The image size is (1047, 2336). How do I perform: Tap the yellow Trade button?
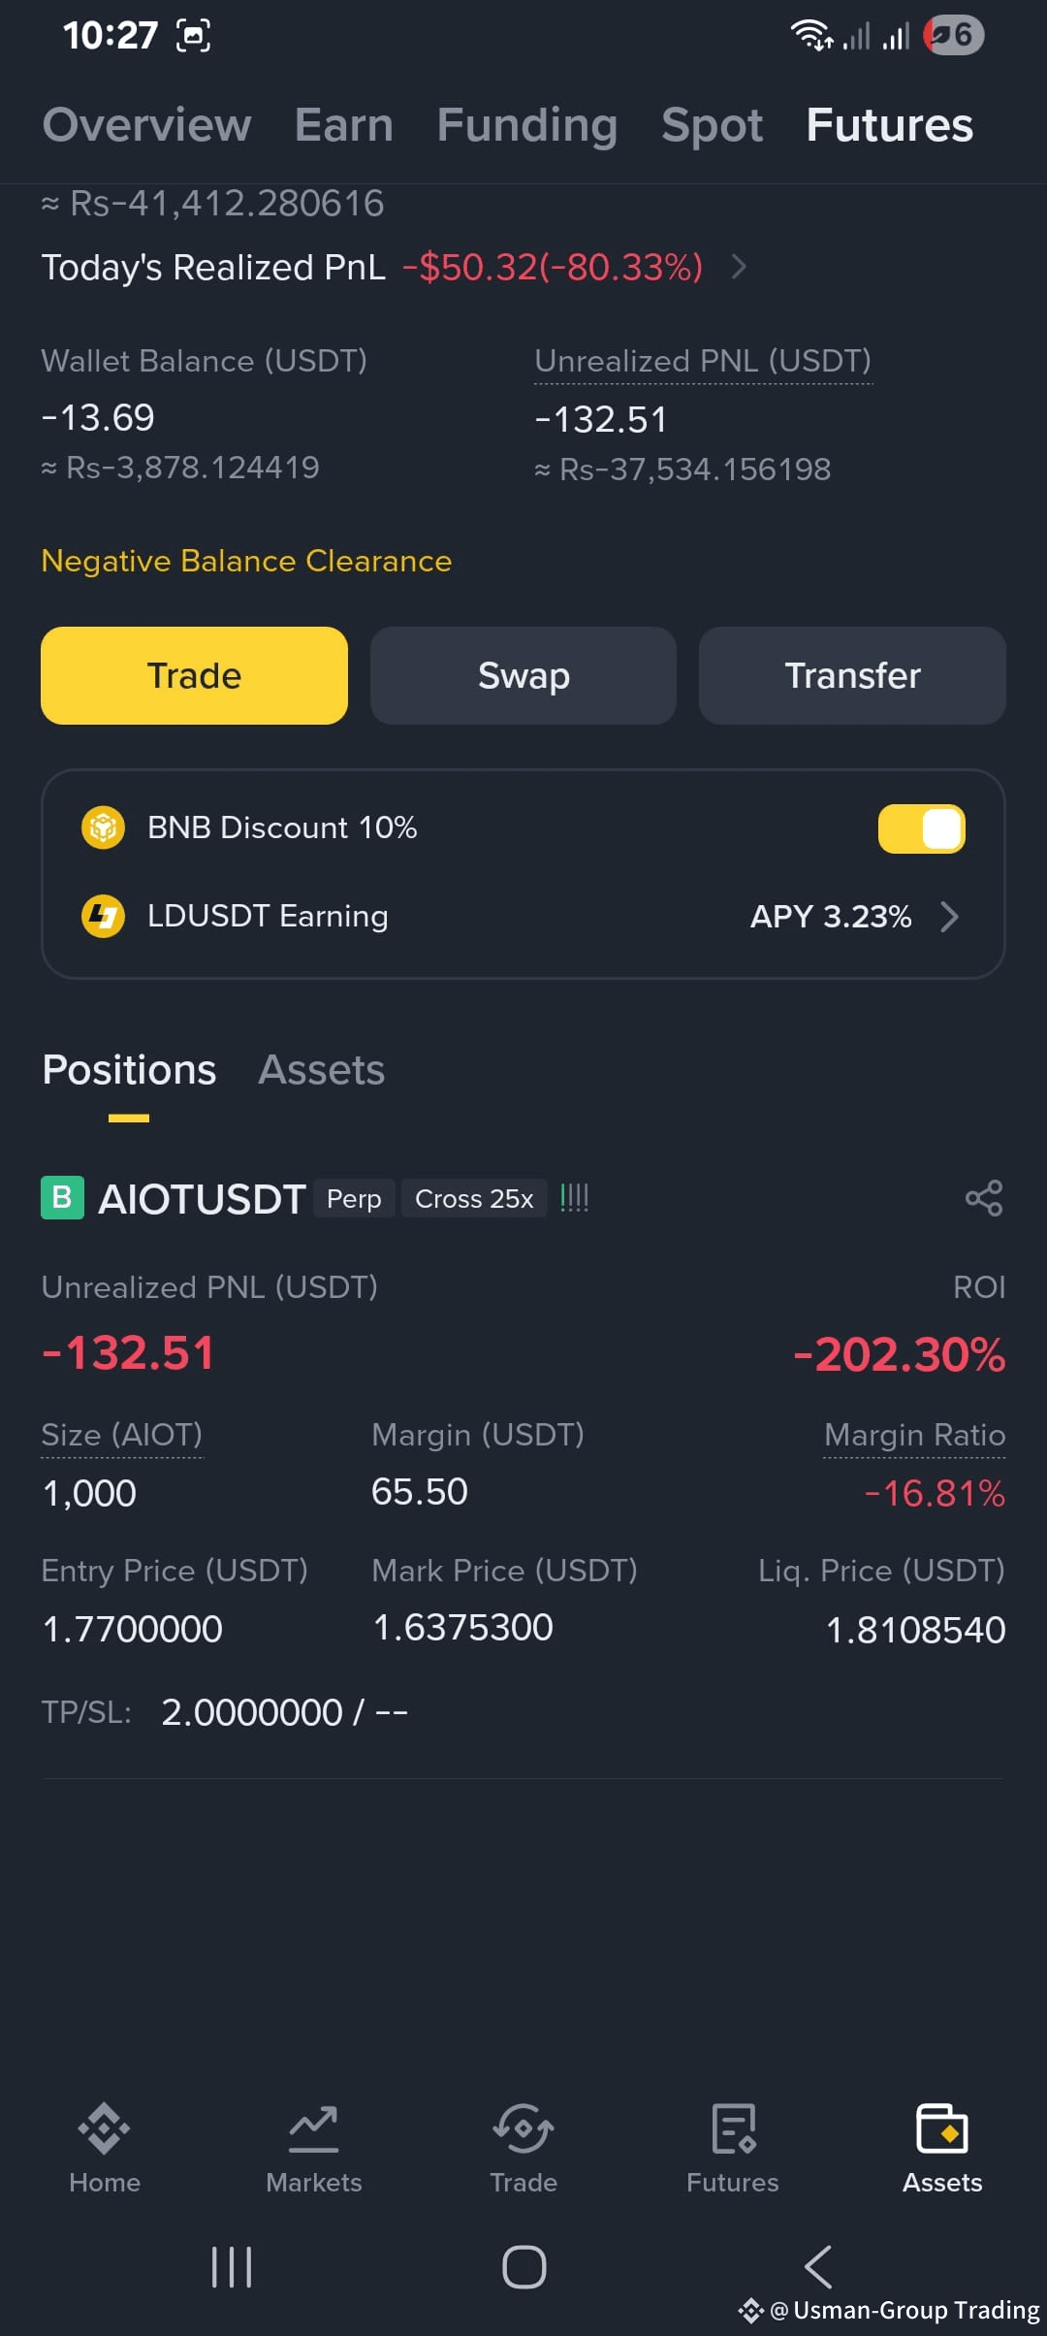[194, 675]
